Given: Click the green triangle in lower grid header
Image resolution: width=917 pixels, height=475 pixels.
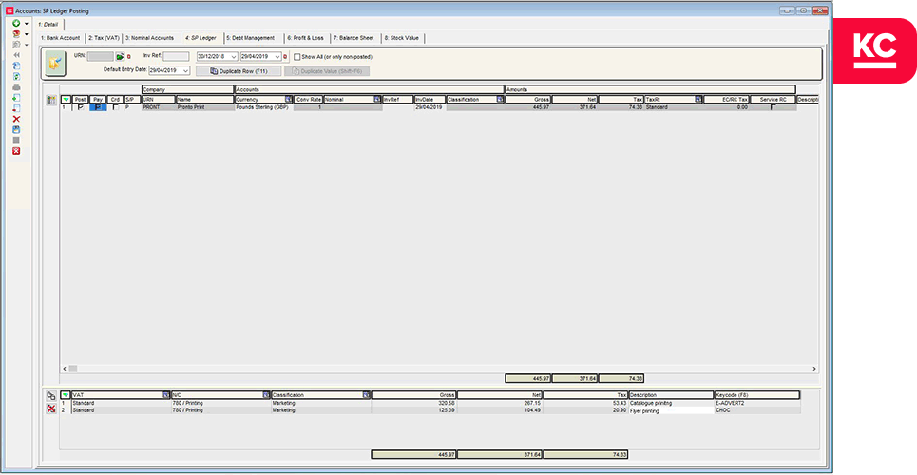Looking at the screenshot, I should (66, 395).
